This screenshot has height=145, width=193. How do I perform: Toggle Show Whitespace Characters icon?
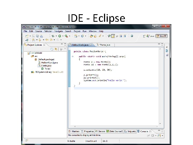[125, 36]
